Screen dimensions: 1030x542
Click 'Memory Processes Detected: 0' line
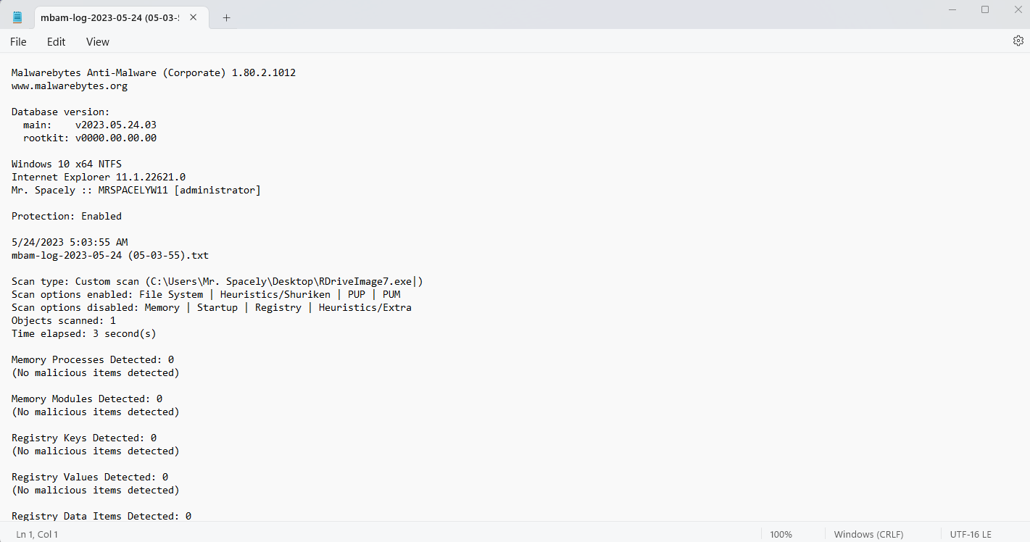click(93, 360)
